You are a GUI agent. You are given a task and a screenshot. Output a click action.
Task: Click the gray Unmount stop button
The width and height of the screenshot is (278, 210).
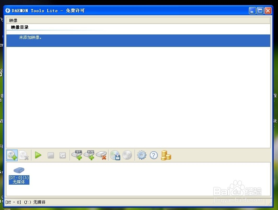coord(51,155)
